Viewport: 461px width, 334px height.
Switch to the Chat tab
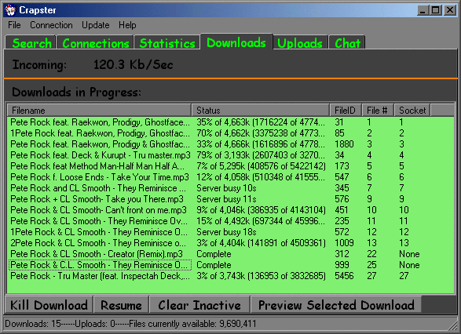click(347, 43)
